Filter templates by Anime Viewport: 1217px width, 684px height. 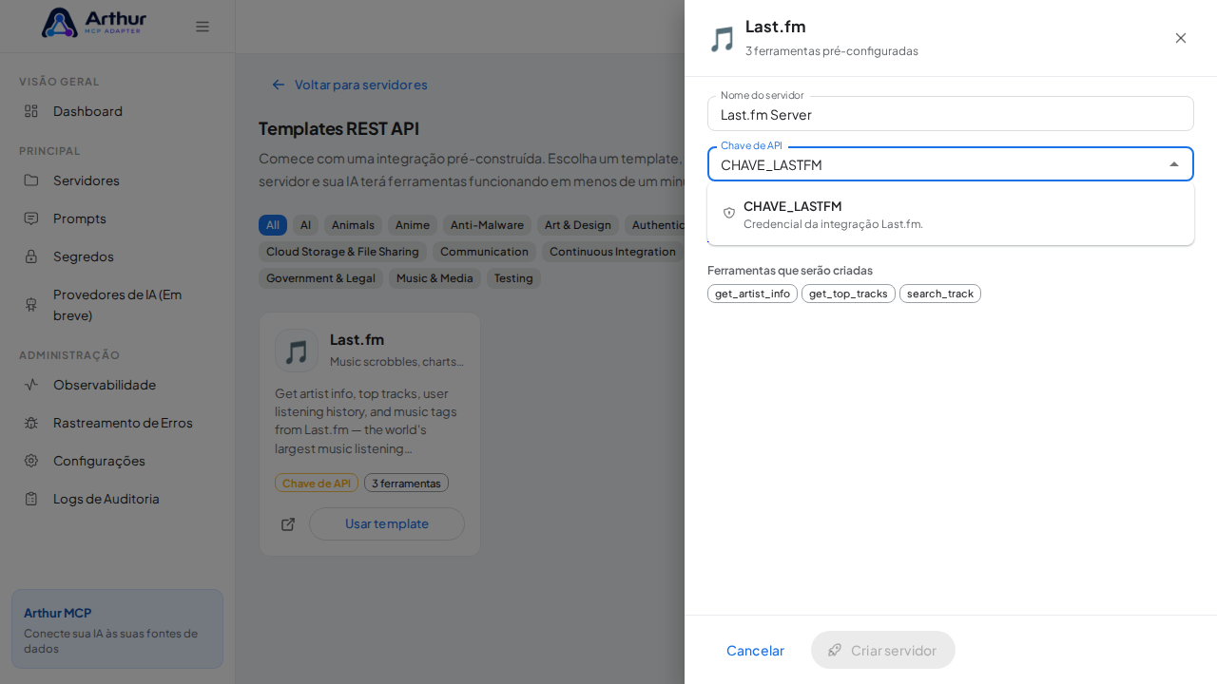(x=413, y=225)
